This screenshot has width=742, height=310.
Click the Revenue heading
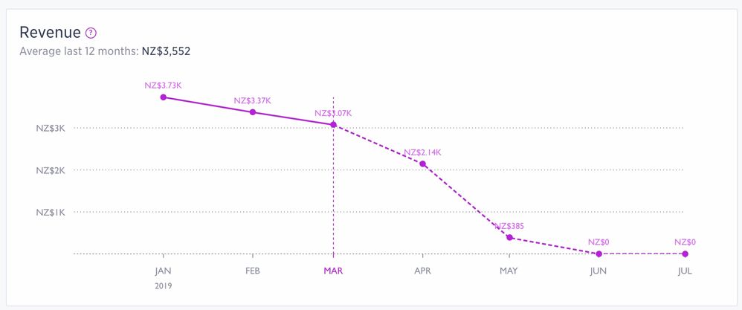(50, 33)
